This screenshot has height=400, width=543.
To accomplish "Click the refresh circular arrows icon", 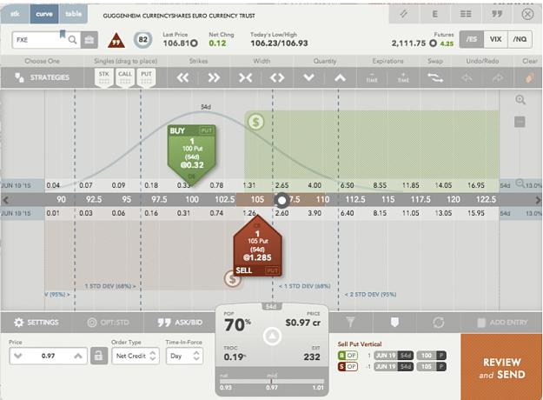I will point(439,323).
